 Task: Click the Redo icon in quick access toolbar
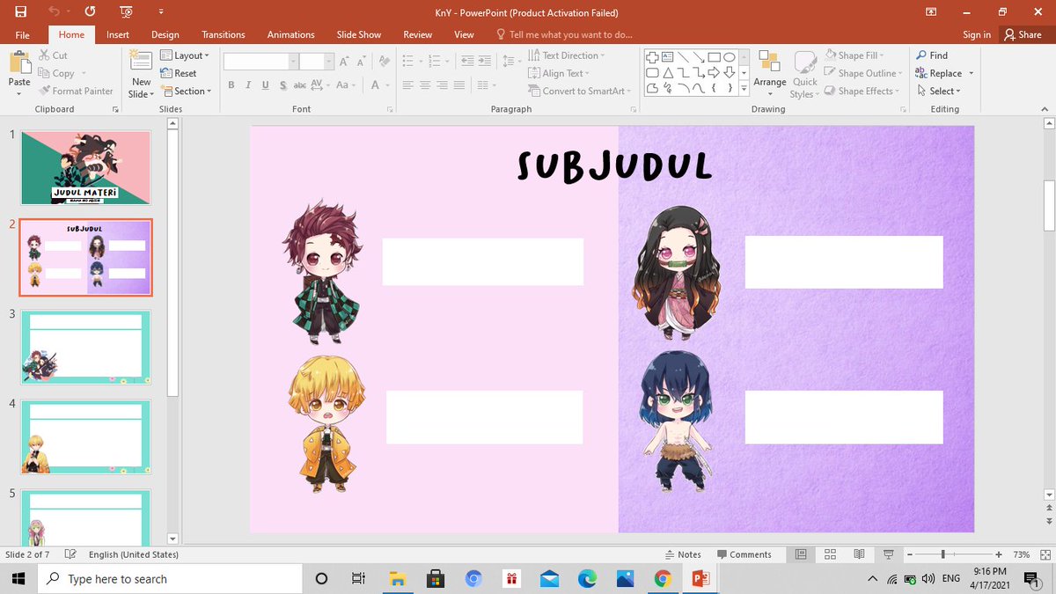tap(90, 12)
